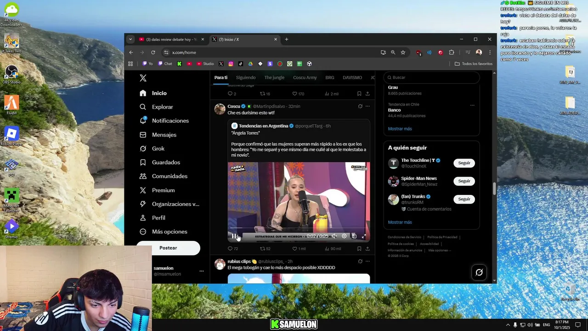Open Minecraft Launcher desktop icon

click(x=11, y=200)
